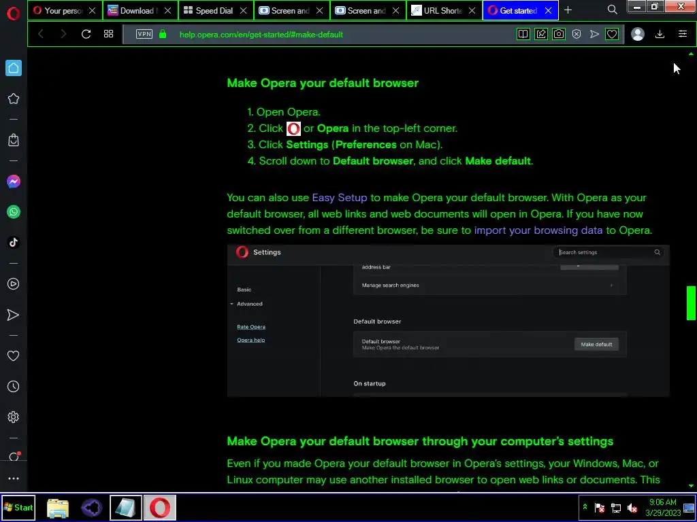697x522 pixels.
Task: Click the scrollbar down arrow
Action: (x=691, y=486)
